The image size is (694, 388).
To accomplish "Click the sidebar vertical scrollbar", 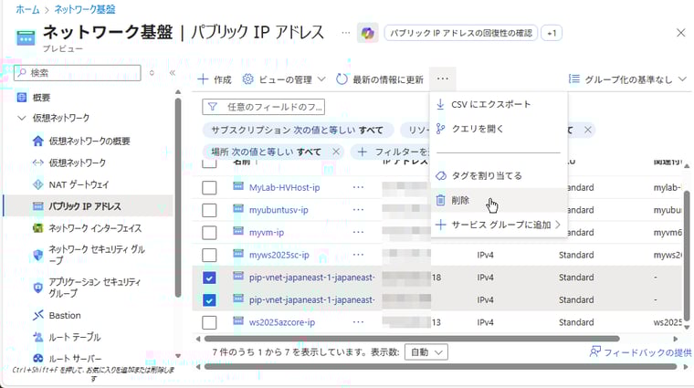I will (178, 197).
